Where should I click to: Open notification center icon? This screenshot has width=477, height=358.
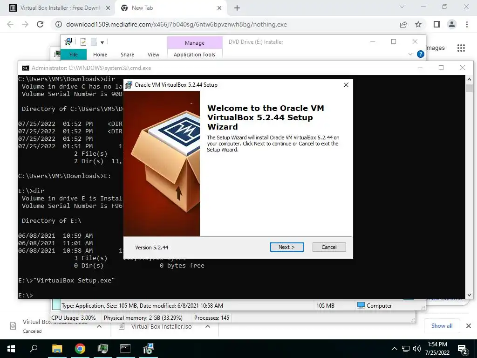click(x=463, y=349)
